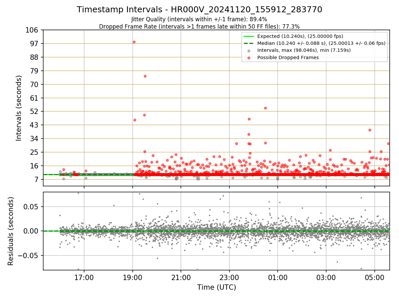The height and width of the screenshot is (299, 399).
Task: Click the 'Median (10.240 +/- 0.088 s)' legend label
Action: point(321,43)
